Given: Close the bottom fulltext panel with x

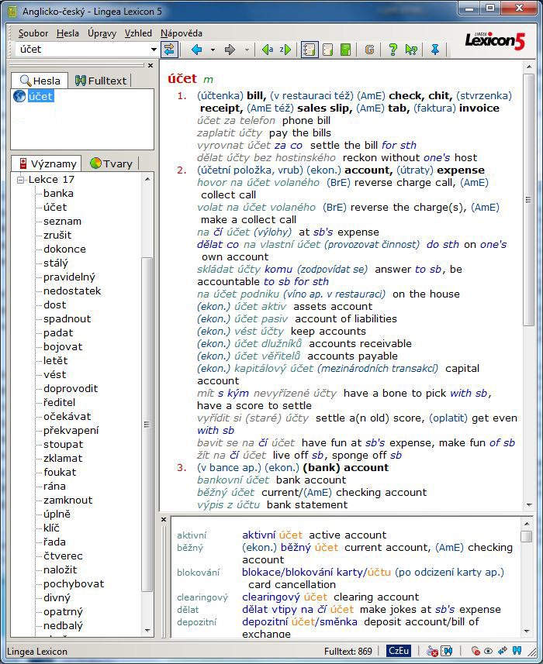Looking at the screenshot, I should coord(164,519).
